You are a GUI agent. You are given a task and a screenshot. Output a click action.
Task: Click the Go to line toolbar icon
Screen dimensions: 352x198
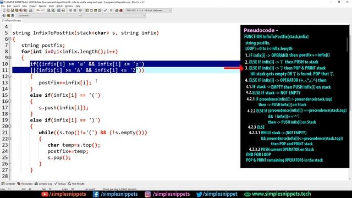[x=63, y=10]
